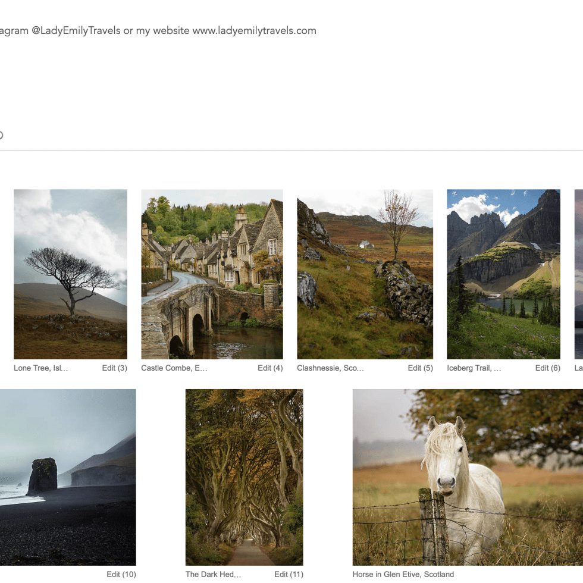Image resolution: width=583 pixels, height=583 pixels.
Task: Open the white horse photo
Action: [468, 477]
